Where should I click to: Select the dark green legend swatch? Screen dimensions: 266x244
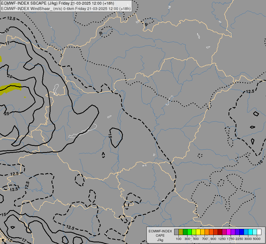[185, 232]
